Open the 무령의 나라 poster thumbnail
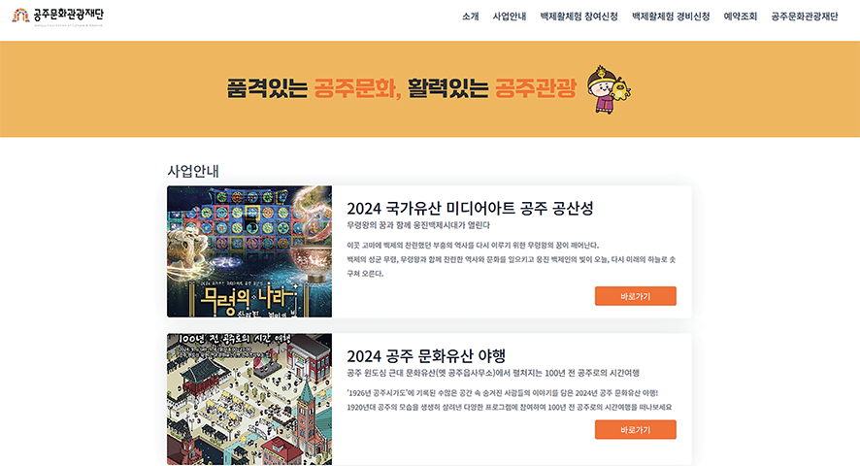Screen dimensions: 860x466 click(249, 251)
